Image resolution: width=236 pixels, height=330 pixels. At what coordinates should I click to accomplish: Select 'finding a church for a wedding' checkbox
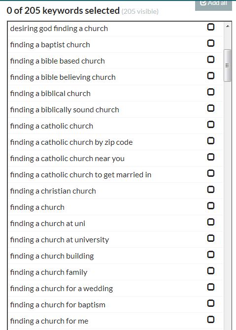(211, 287)
